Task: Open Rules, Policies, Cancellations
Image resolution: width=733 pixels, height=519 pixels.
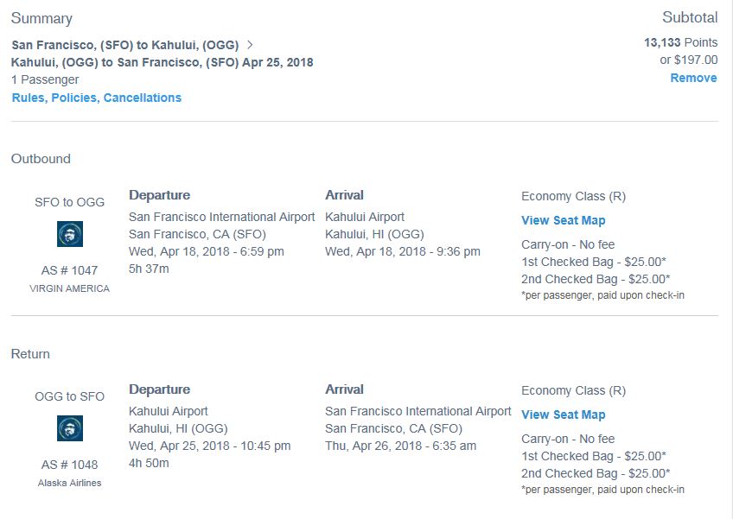Action: (97, 98)
